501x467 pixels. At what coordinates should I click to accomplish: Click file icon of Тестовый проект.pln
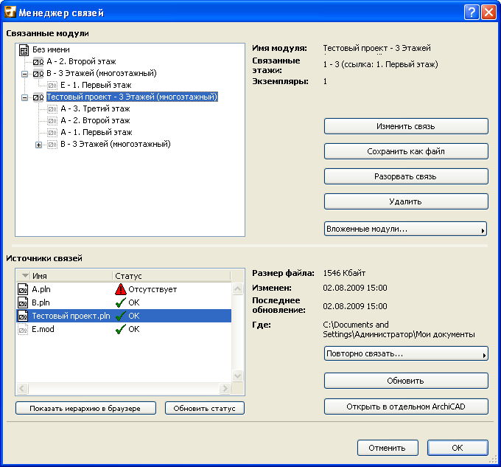click(x=23, y=316)
